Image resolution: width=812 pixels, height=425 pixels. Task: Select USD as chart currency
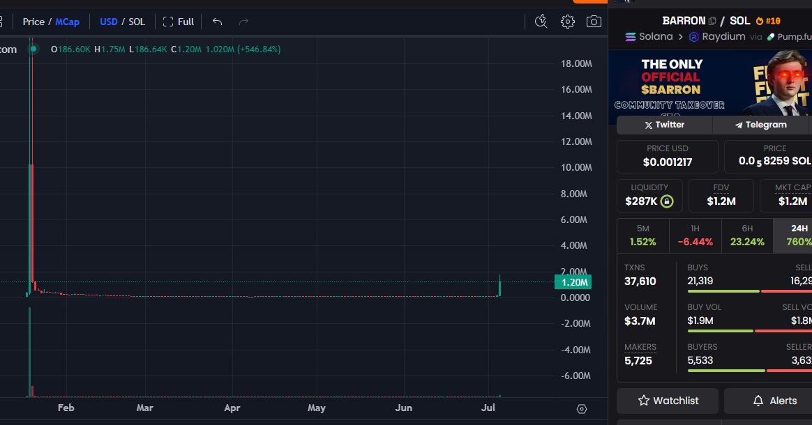coord(108,22)
